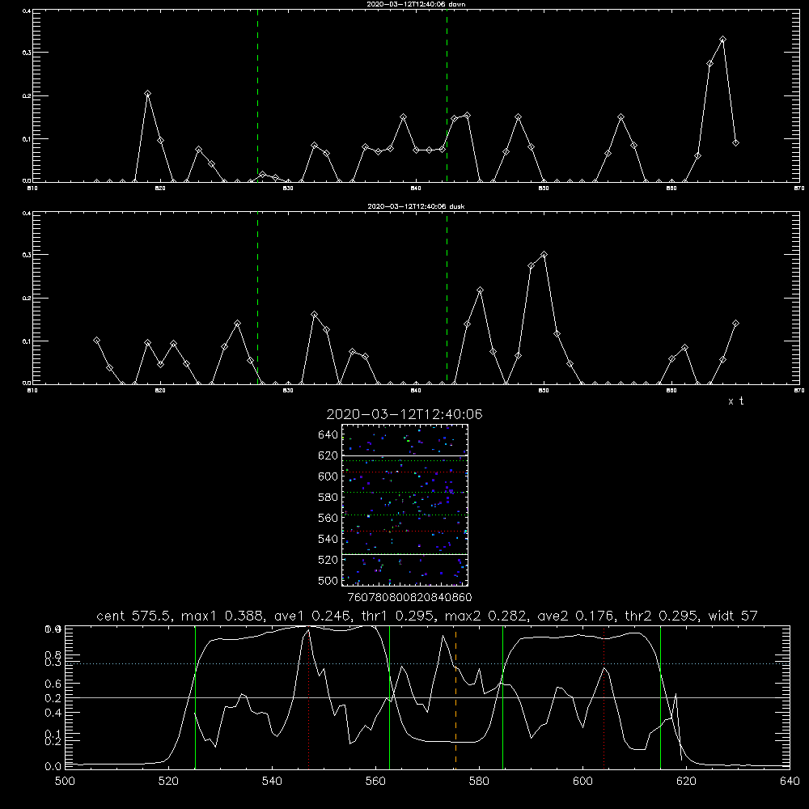Click y-axis label 640 beside detector image

[328, 434]
